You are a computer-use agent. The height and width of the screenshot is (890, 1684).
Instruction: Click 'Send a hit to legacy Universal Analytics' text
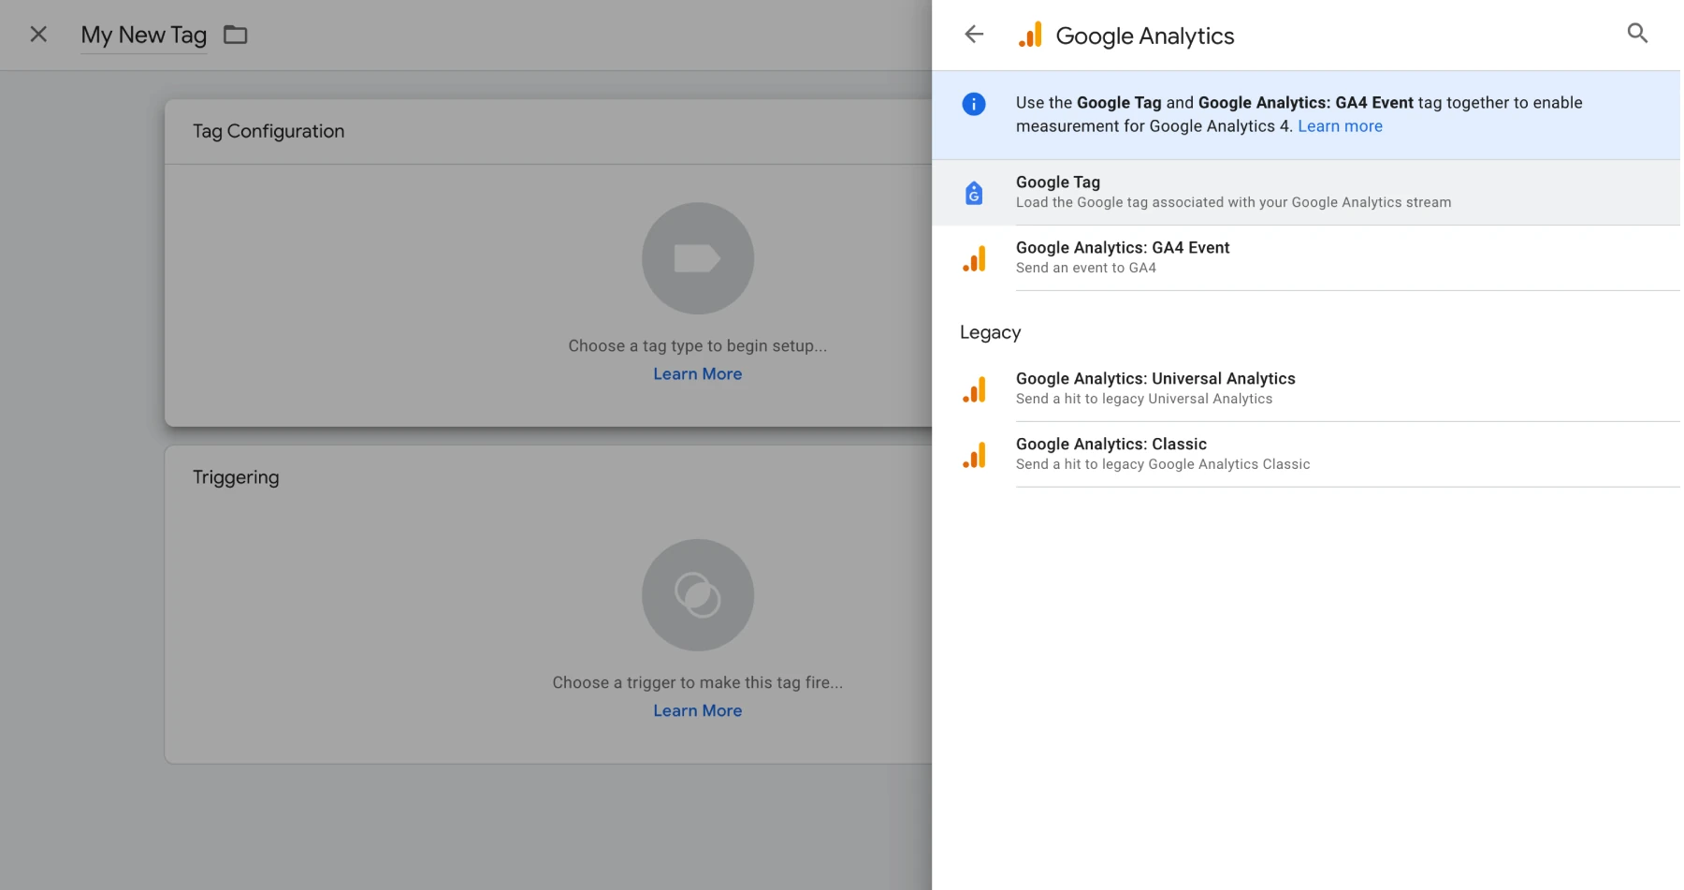pyautogui.click(x=1144, y=399)
